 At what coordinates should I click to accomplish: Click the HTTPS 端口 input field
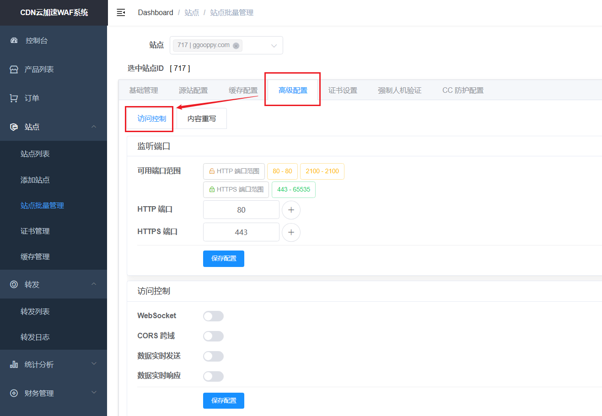[241, 232]
